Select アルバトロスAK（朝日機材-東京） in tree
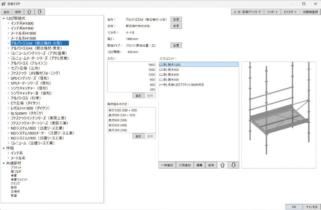 pyautogui.click(x=36, y=48)
